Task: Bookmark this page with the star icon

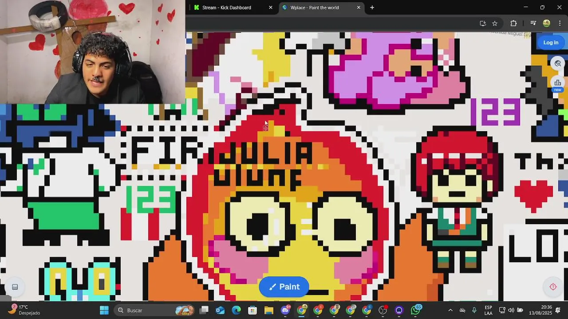Action: click(x=495, y=23)
